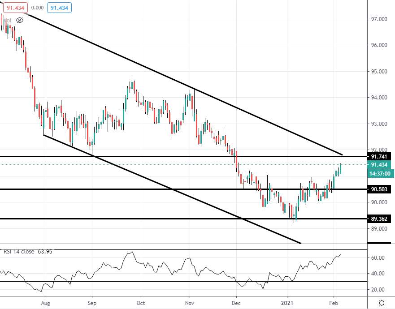Click the 0.000 spread value

click(x=37, y=8)
